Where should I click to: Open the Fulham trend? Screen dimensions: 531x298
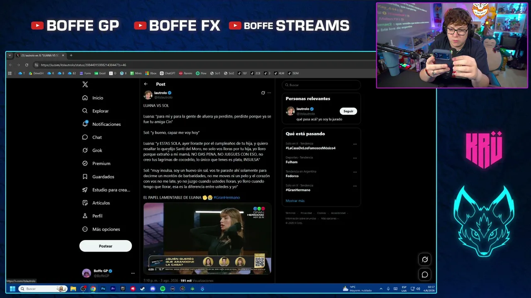pos(292,162)
